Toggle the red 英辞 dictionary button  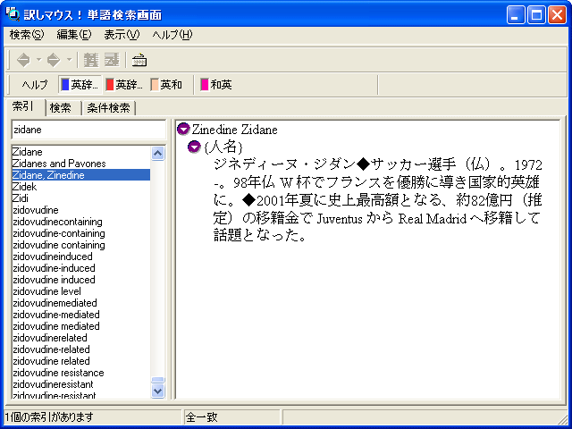pos(124,85)
